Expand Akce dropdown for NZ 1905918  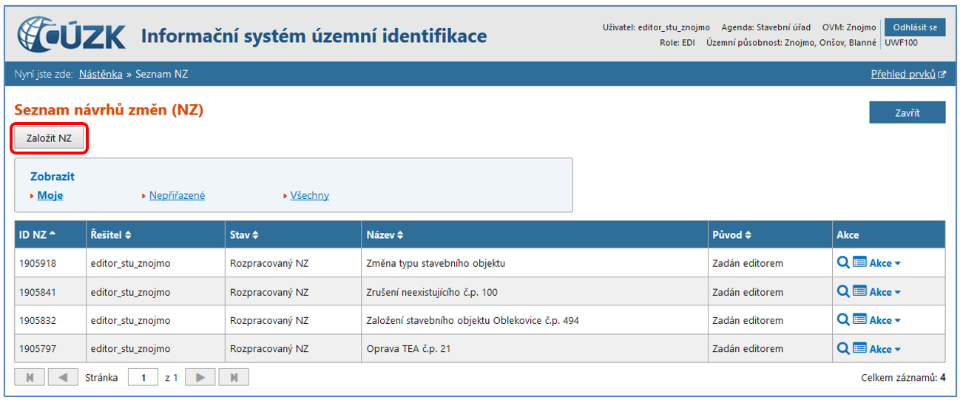click(885, 263)
